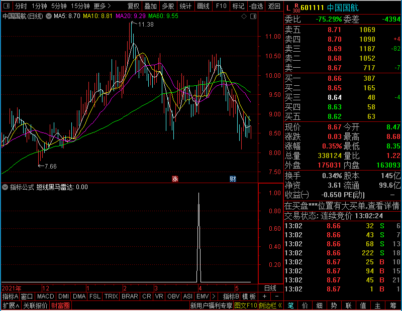Click the diamond marker icon above chart
The width and height of the screenshot is (402, 311).
(244, 17)
